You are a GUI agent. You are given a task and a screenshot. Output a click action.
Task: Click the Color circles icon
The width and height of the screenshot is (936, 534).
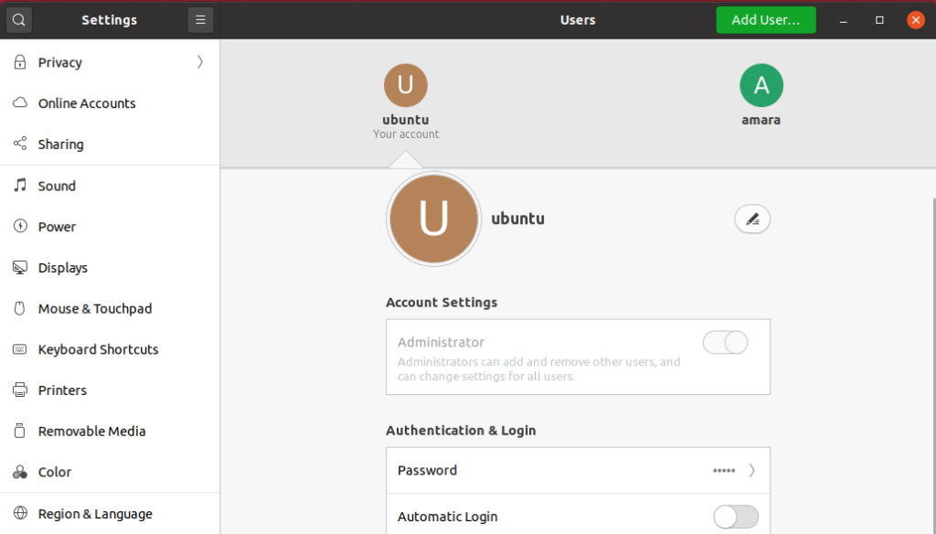tap(20, 472)
